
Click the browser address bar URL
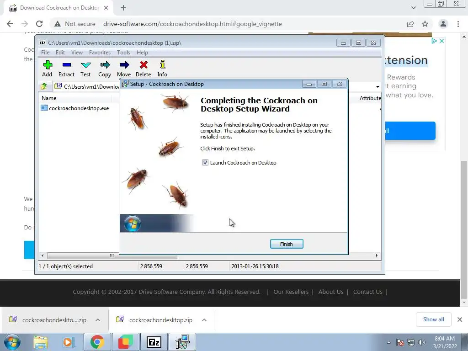(192, 24)
